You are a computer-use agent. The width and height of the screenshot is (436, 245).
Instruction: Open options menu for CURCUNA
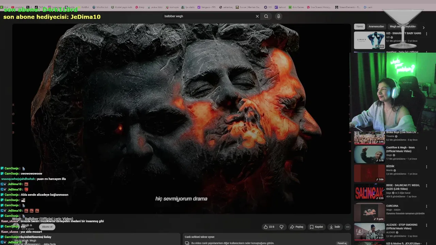(x=426, y=206)
